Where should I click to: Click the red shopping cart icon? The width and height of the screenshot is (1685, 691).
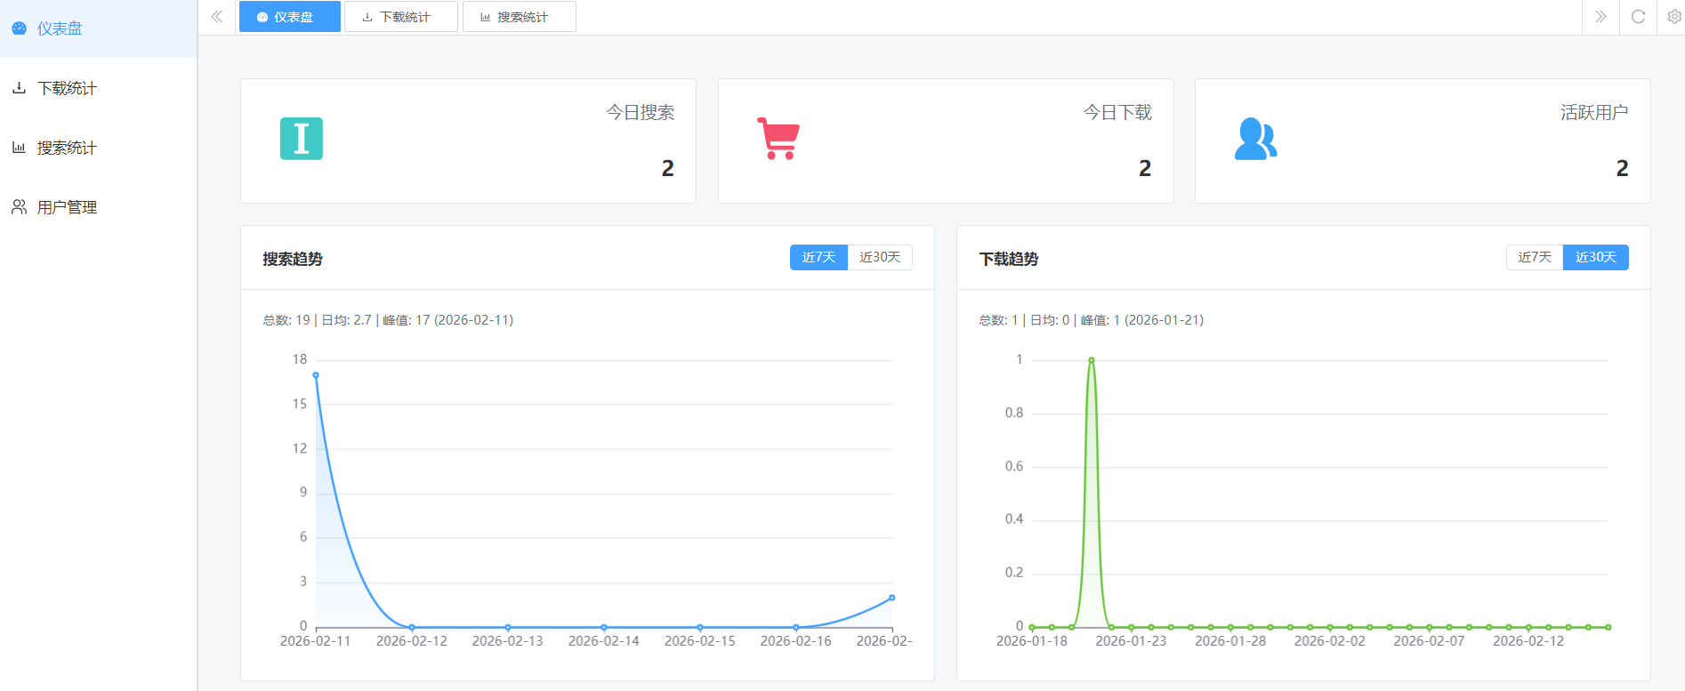(x=778, y=139)
